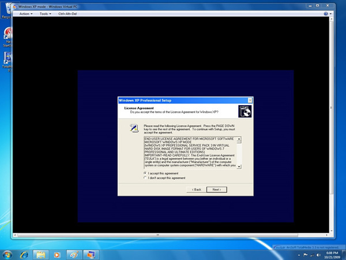Click the setup CD icon in dialog header
Screen dimensions: 346x260
pyautogui.click(x=245, y=112)
